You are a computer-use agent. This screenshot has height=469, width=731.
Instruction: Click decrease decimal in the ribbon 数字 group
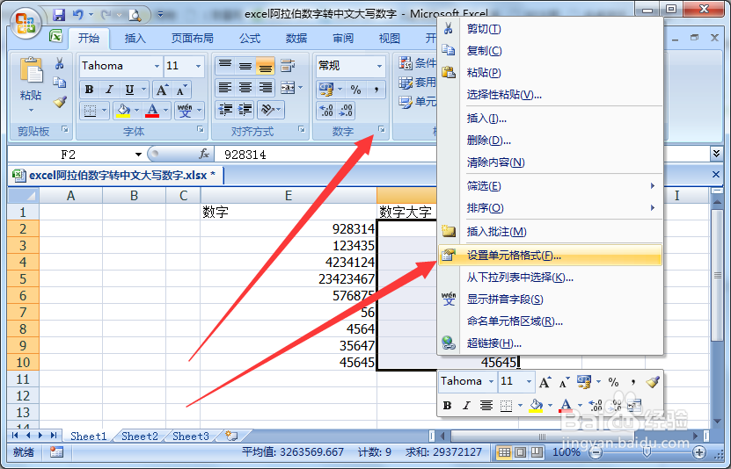(346, 111)
